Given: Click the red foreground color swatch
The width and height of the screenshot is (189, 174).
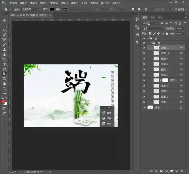Looking at the screenshot, I should click(3, 101).
